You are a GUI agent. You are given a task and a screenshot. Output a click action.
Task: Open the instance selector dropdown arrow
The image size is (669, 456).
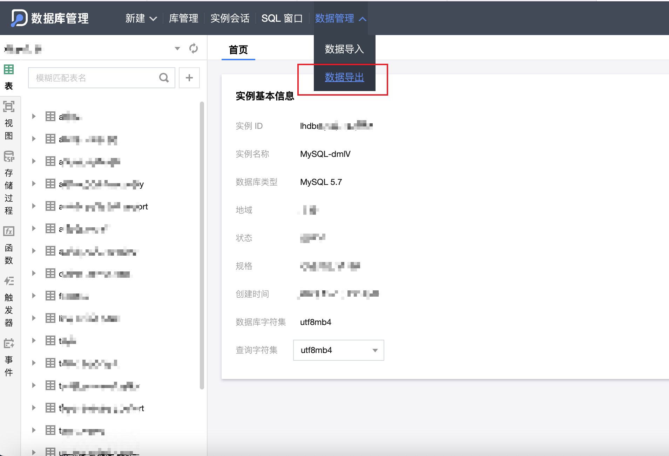pos(177,49)
